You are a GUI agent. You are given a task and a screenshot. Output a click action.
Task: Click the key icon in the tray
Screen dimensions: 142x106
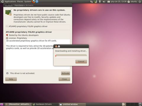[x=100, y=2]
